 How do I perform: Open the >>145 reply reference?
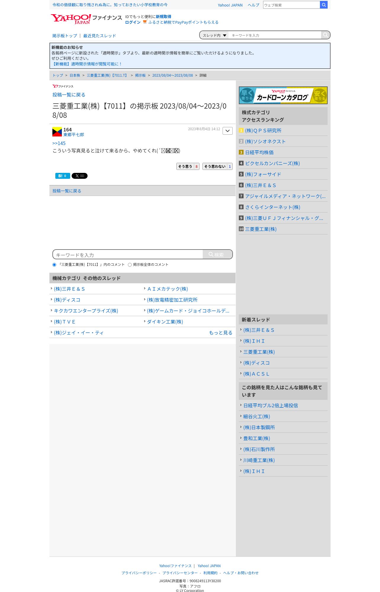coord(59,143)
